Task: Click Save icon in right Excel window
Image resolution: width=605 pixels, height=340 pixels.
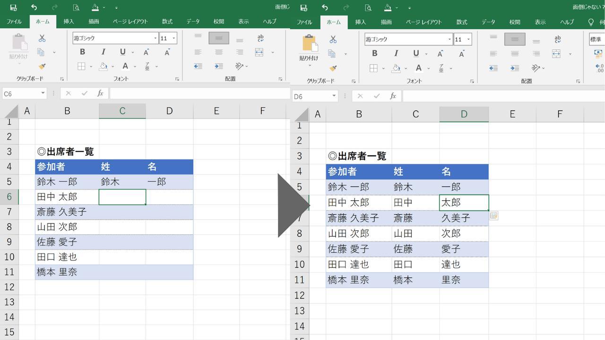Action: click(304, 8)
